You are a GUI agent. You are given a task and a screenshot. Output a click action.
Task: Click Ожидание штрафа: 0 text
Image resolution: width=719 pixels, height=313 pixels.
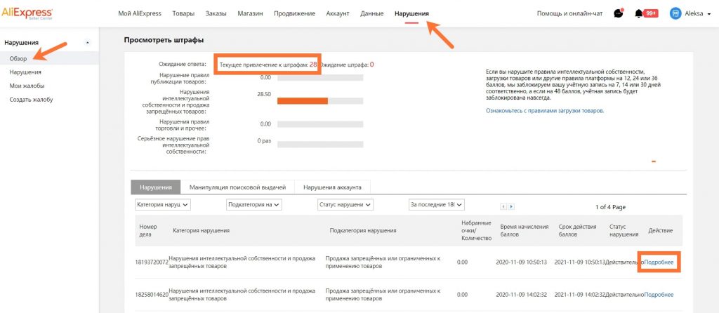click(347, 65)
